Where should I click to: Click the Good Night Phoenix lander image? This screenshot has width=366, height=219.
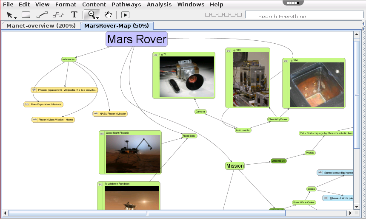(x=133, y=154)
